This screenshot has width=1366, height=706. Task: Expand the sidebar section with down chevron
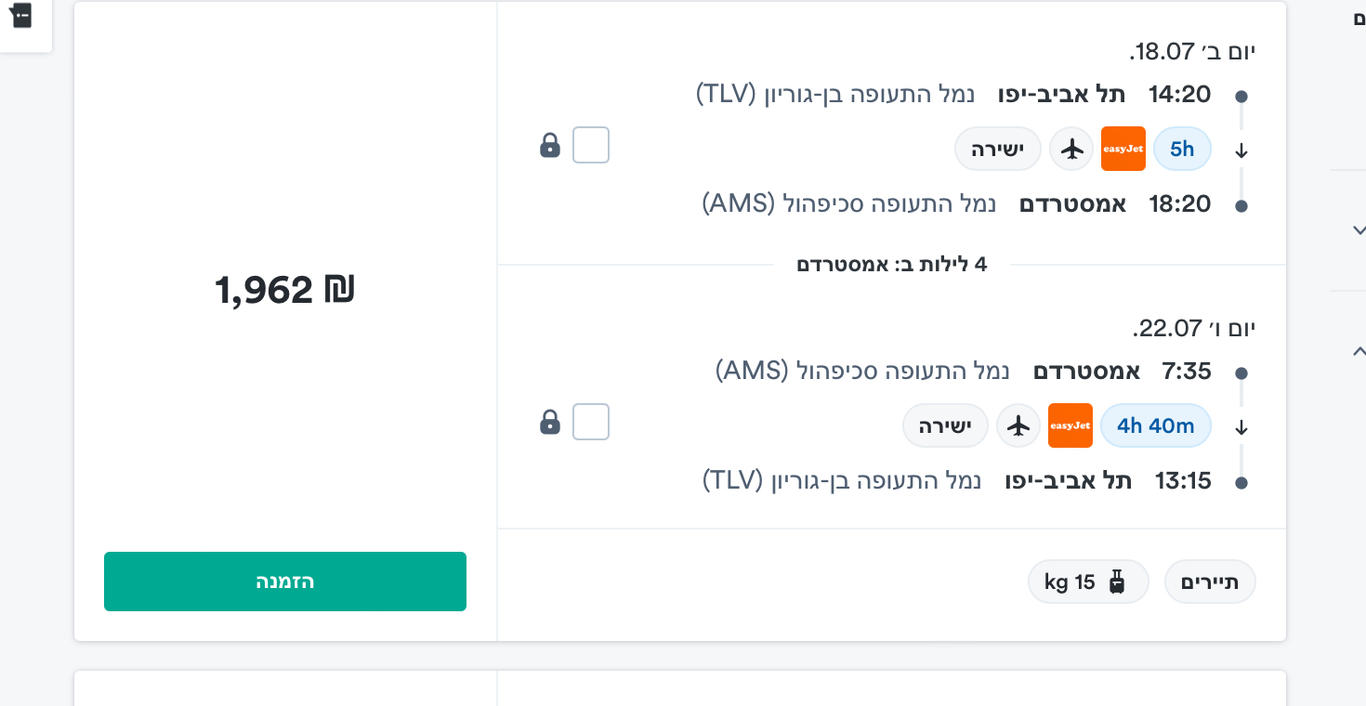[1359, 230]
